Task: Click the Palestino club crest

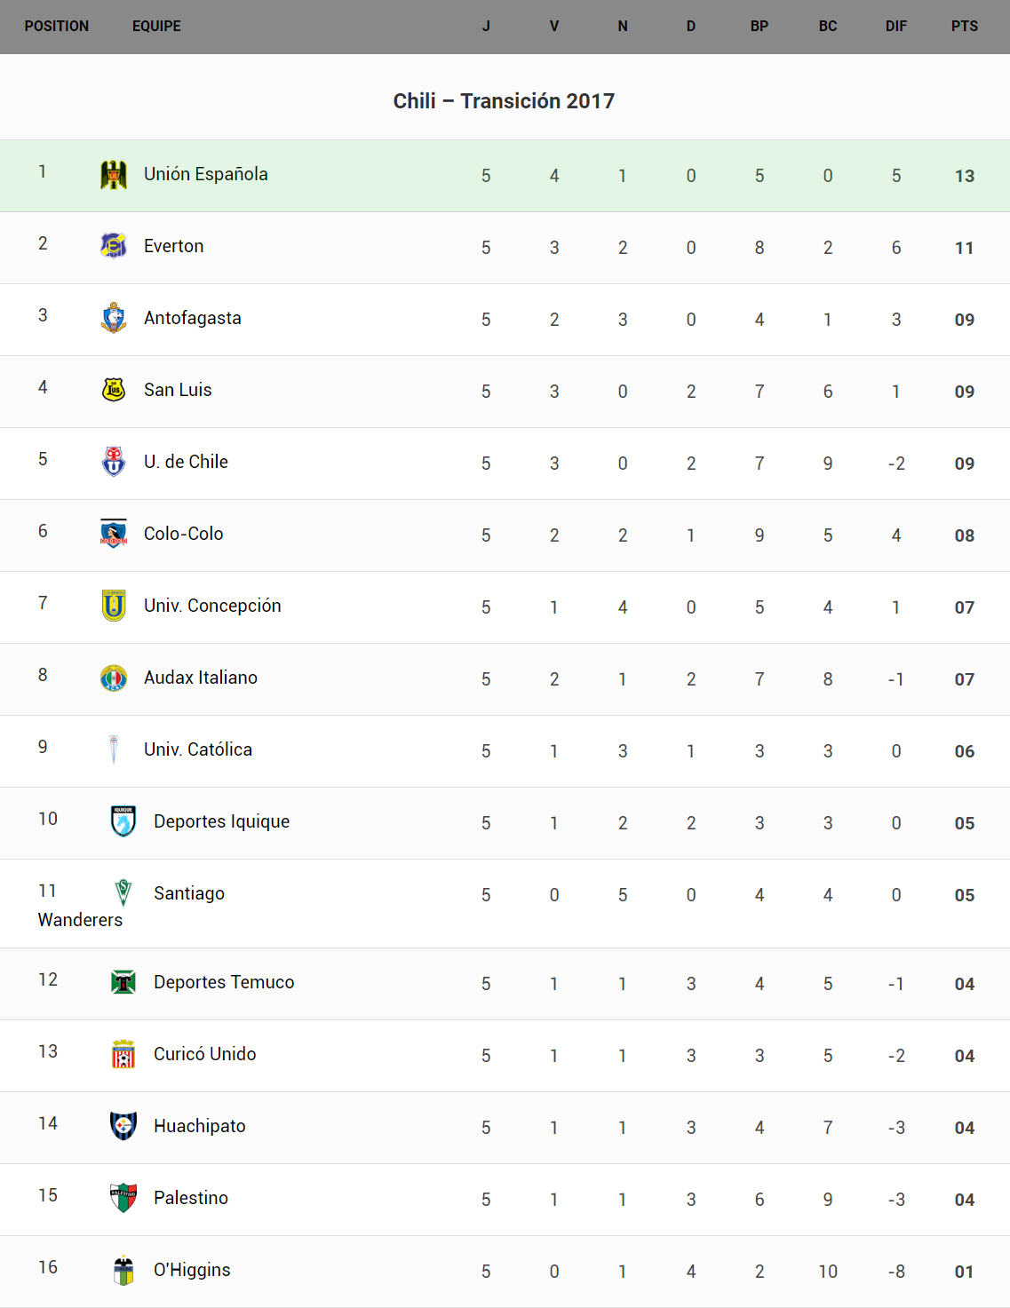Action: (x=123, y=1198)
